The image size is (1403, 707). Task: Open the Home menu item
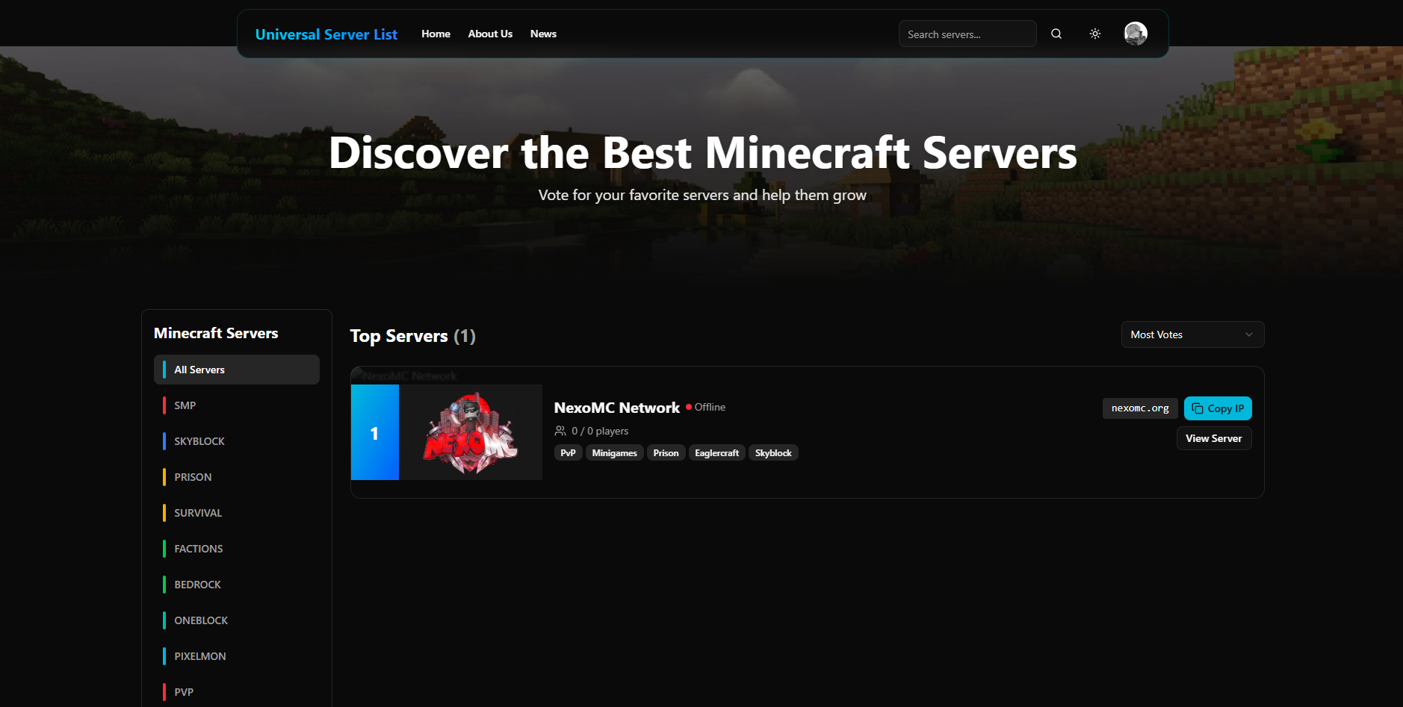tap(436, 34)
